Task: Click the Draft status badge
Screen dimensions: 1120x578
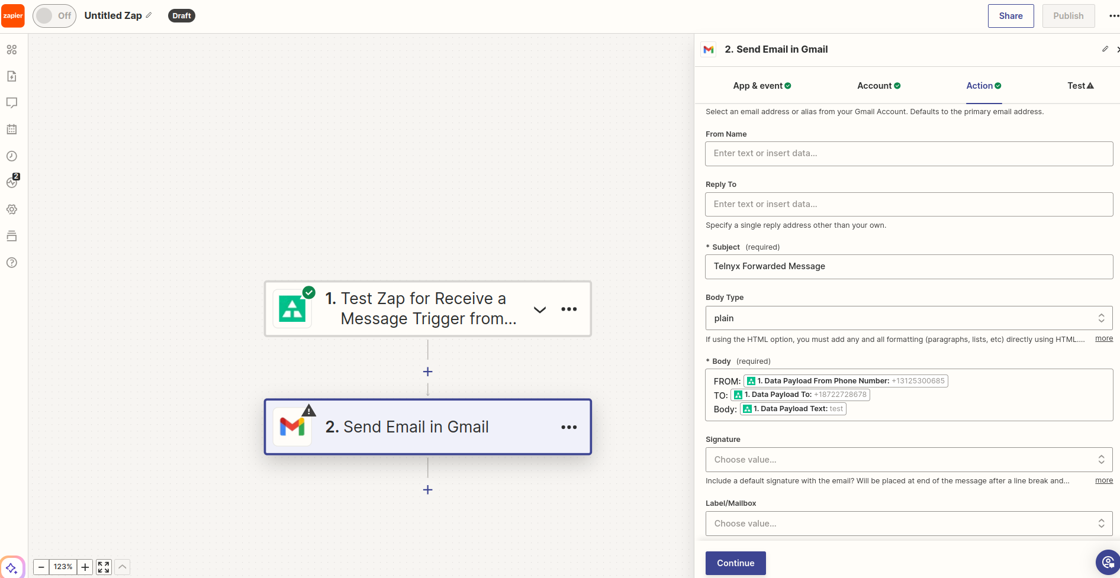Action: tap(182, 16)
